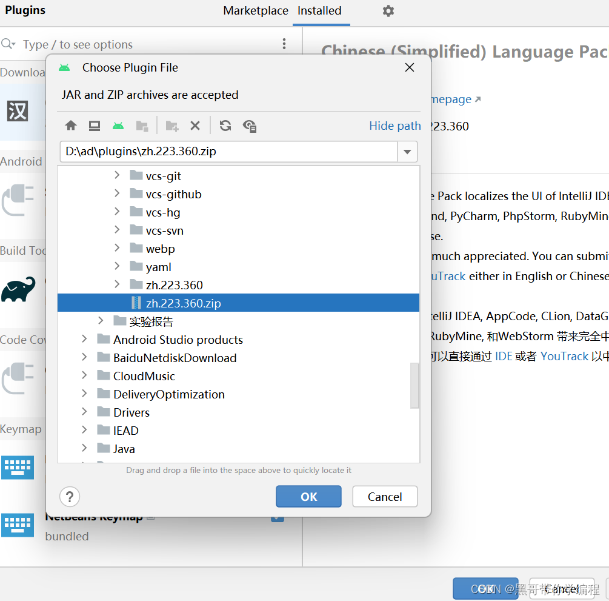Close the Choose Plugin File dialog
Image resolution: width=609 pixels, height=601 pixels.
[410, 68]
